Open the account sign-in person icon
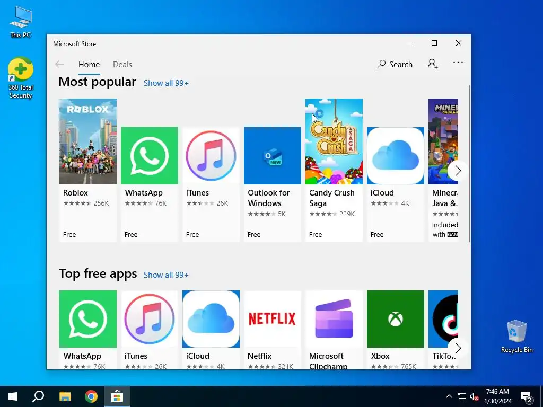The image size is (543, 407). tap(433, 64)
